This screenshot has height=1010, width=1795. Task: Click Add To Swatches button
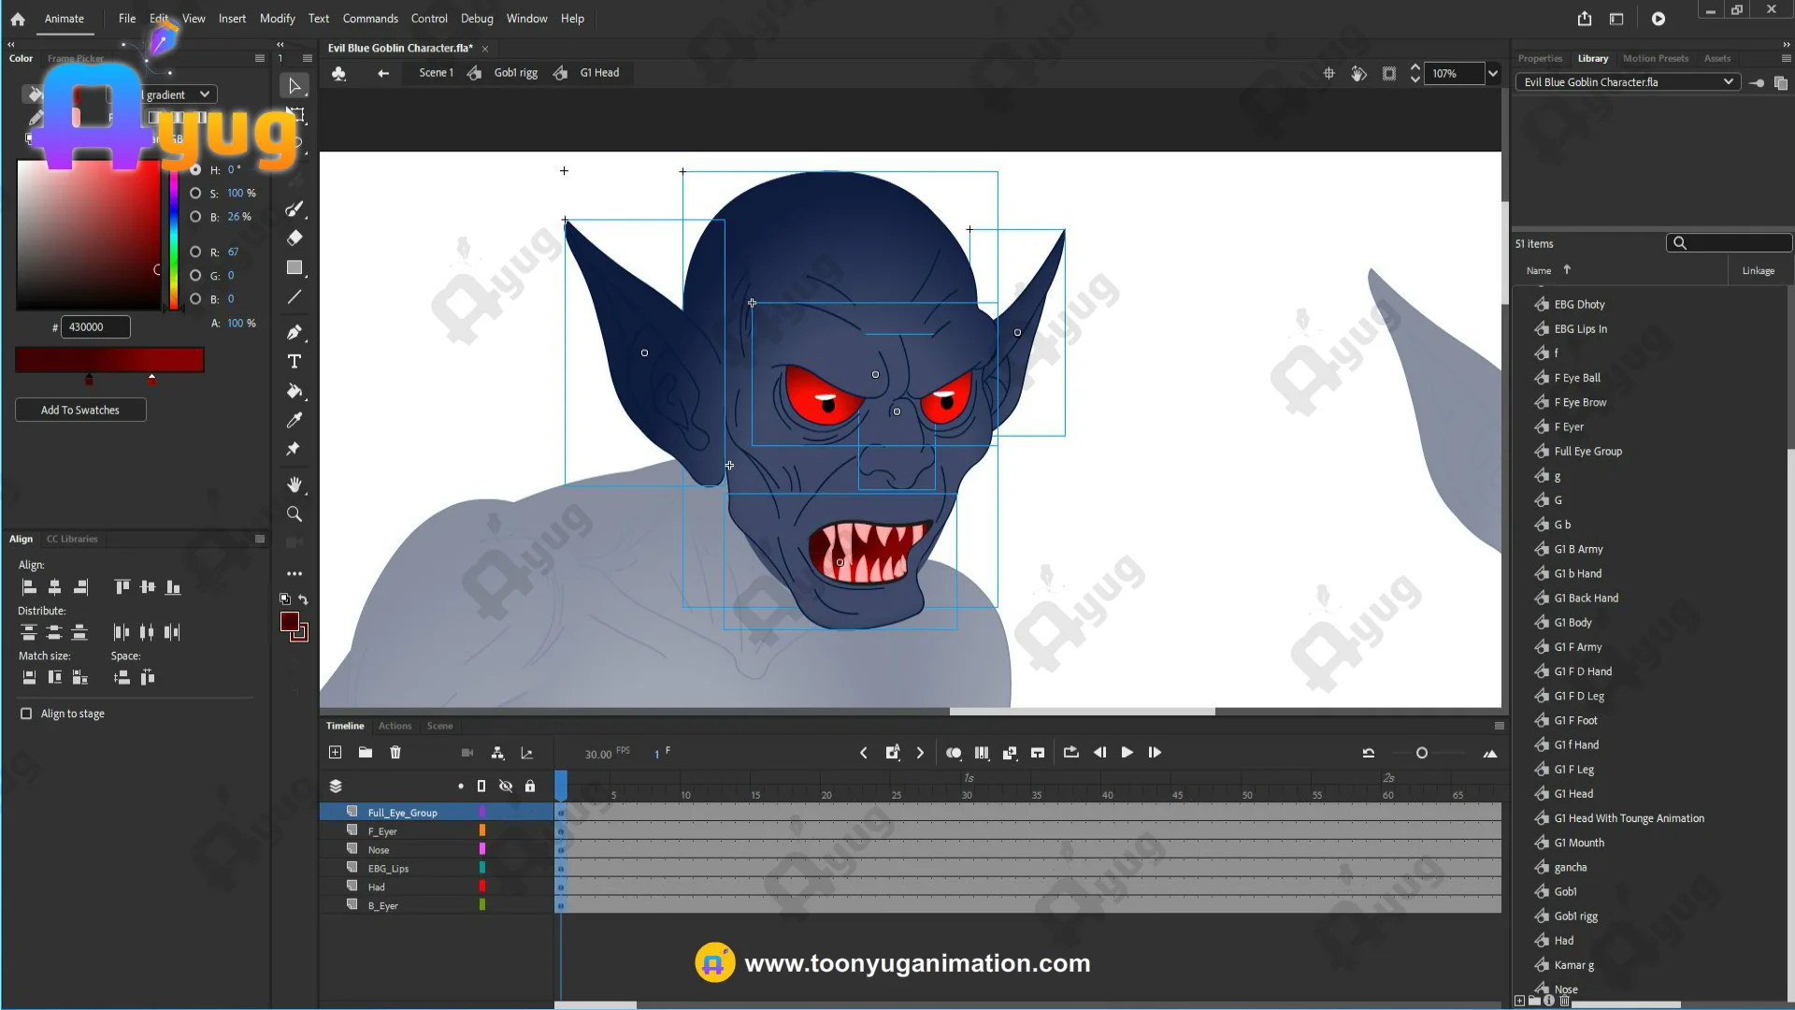(x=80, y=411)
